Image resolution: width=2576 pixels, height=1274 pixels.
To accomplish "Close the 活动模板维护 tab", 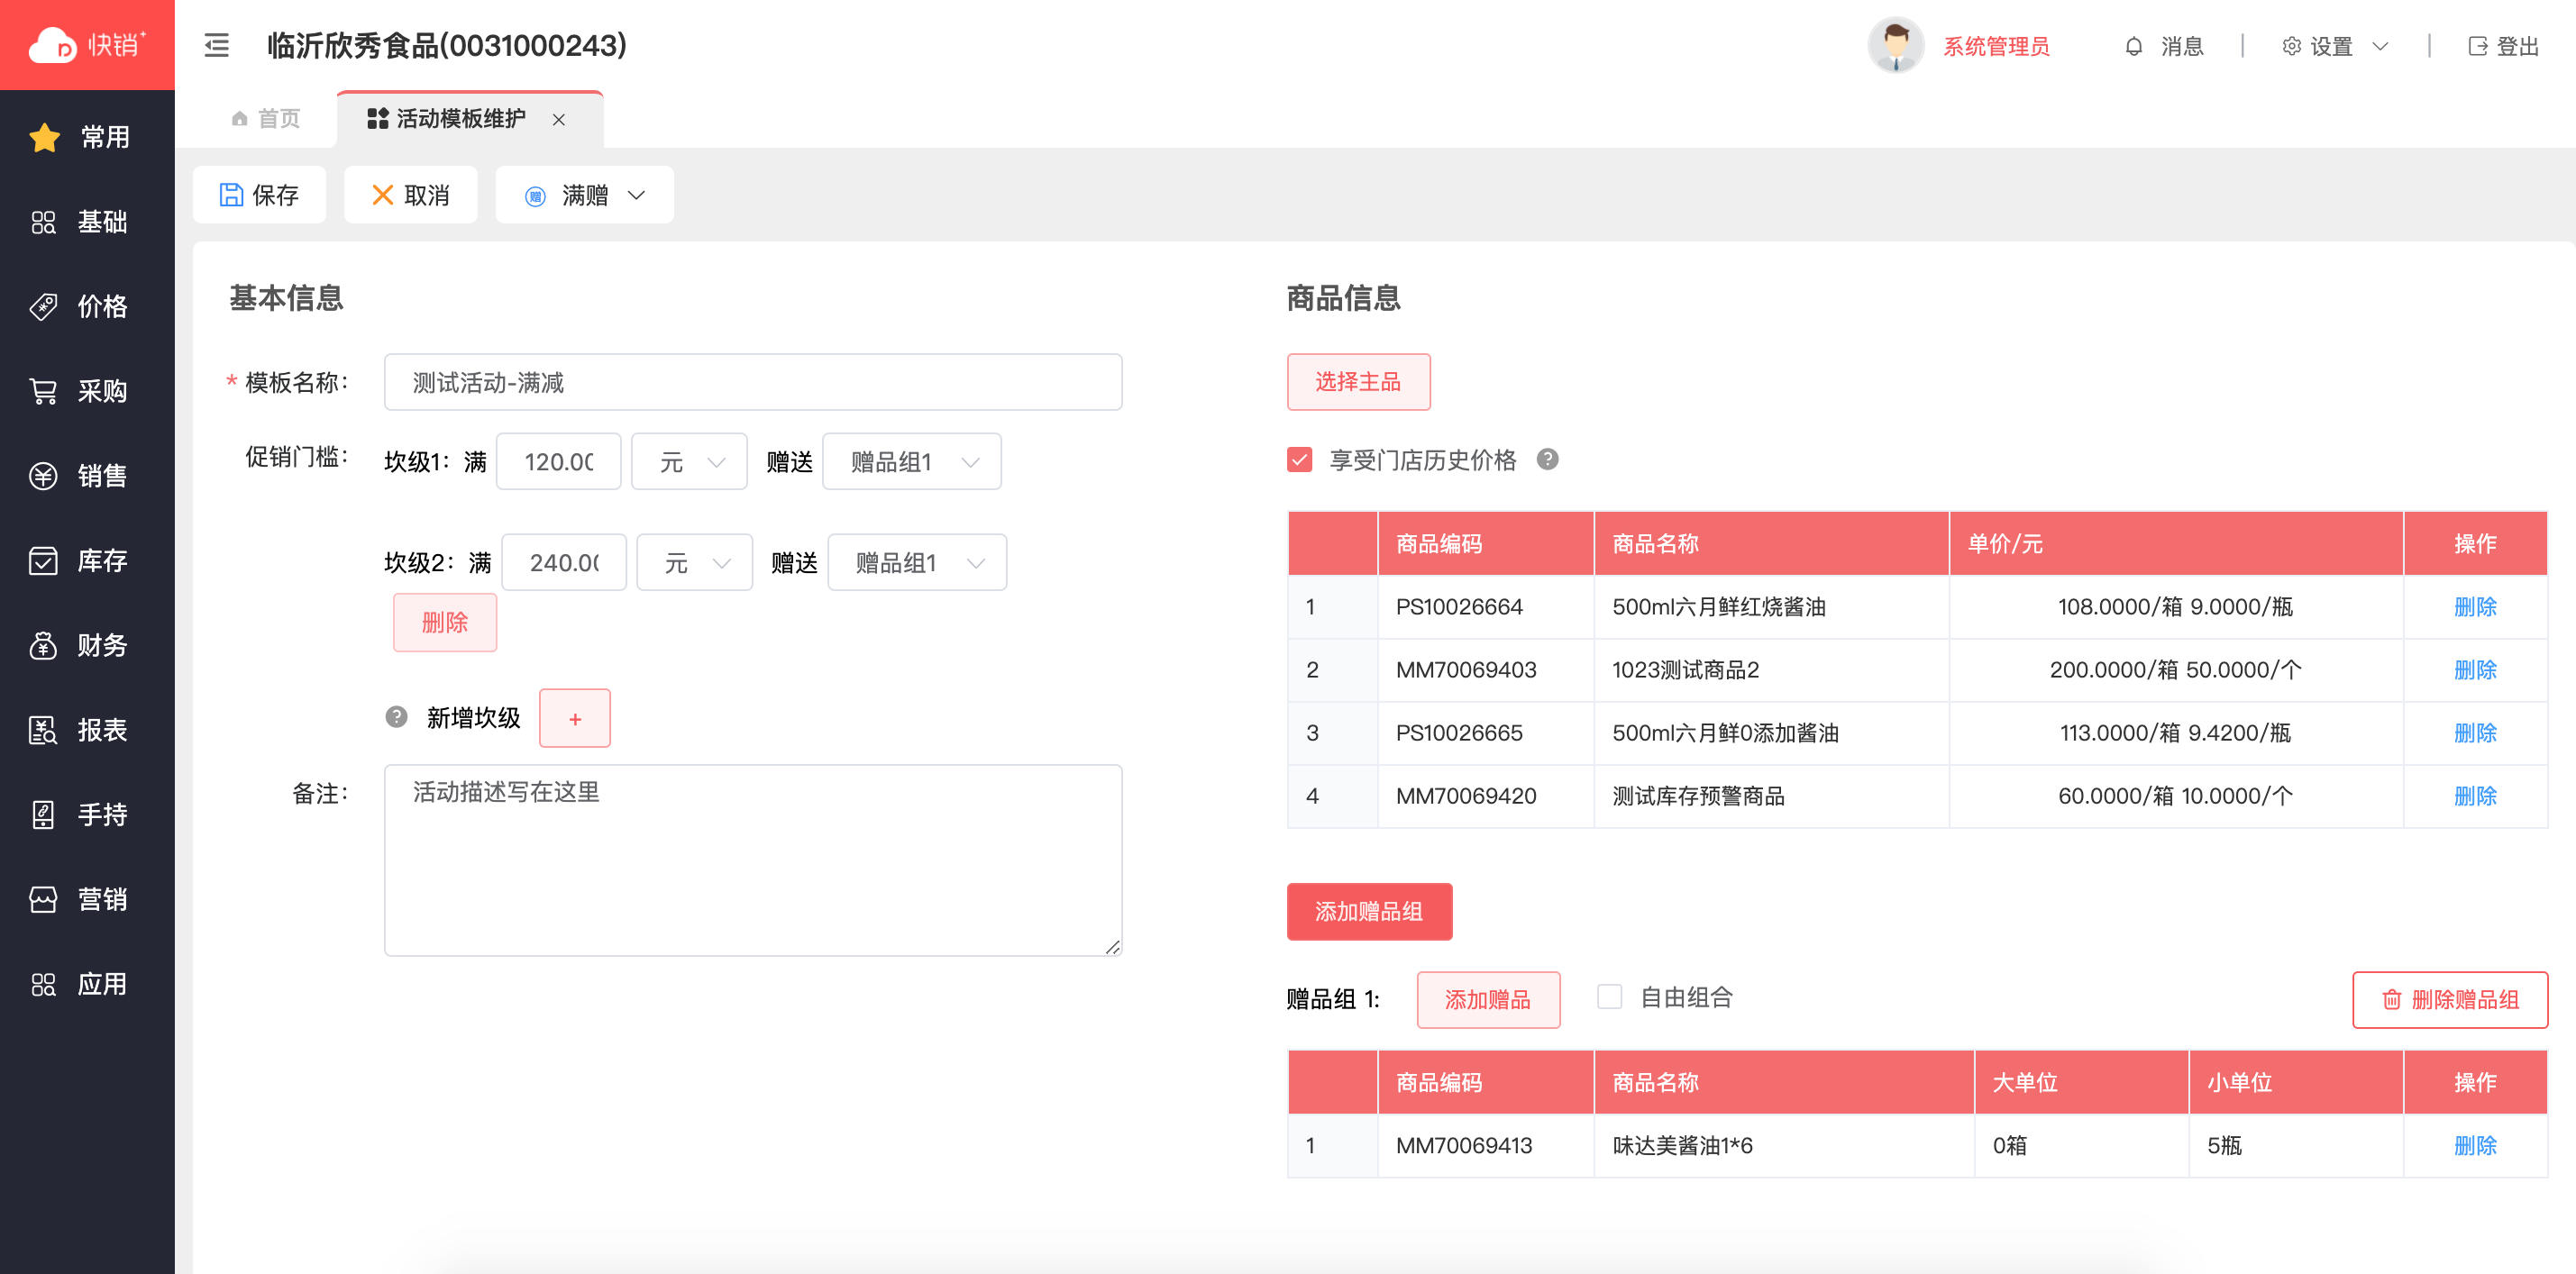I will [559, 119].
